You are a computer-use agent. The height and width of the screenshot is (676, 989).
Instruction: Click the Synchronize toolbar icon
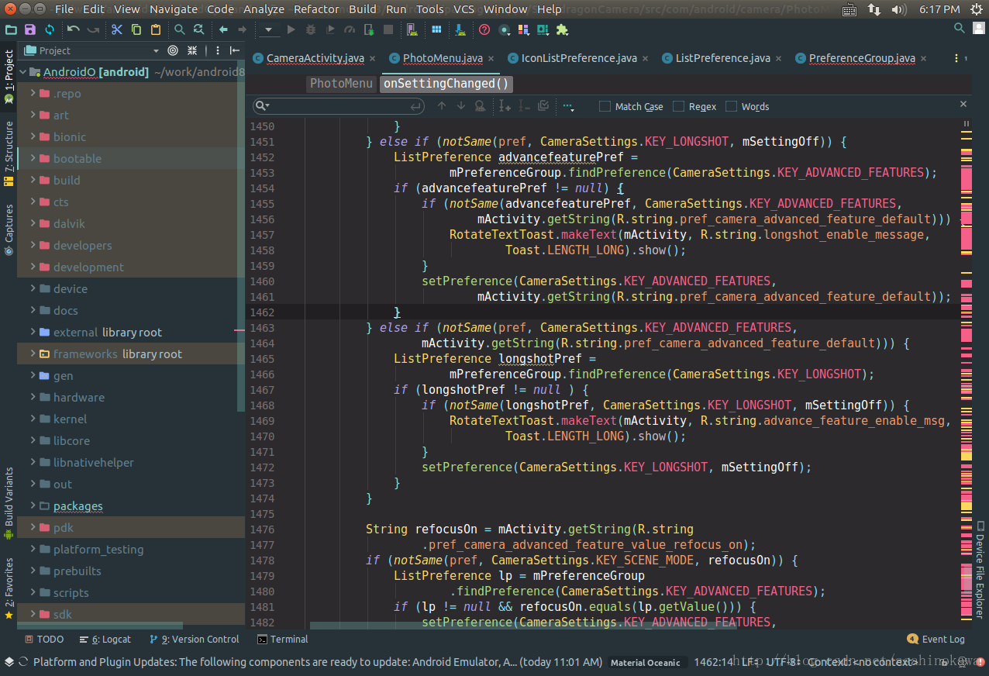(50, 29)
